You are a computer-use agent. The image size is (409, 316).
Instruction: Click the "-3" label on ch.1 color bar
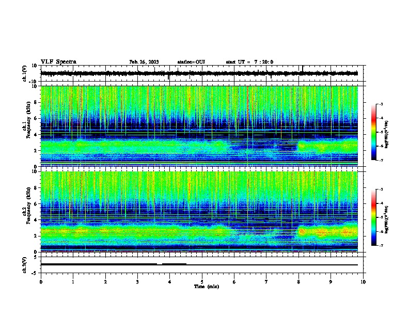[x=381, y=104]
